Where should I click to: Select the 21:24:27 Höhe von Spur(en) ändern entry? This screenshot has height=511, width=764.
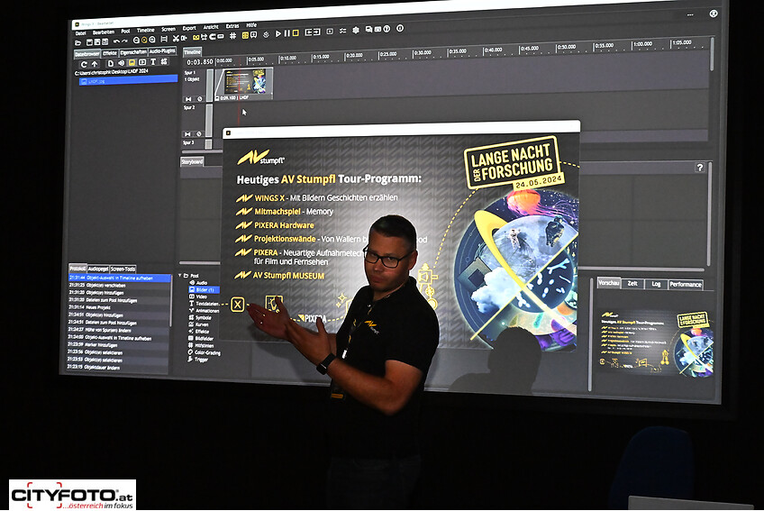(119, 330)
